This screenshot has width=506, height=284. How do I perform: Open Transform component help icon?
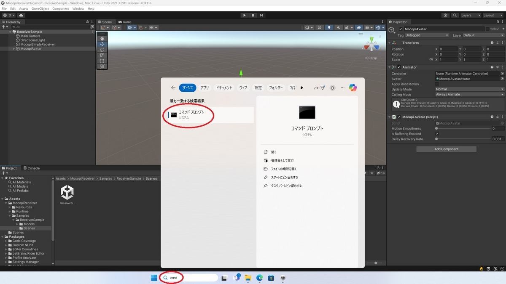pos(492,42)
